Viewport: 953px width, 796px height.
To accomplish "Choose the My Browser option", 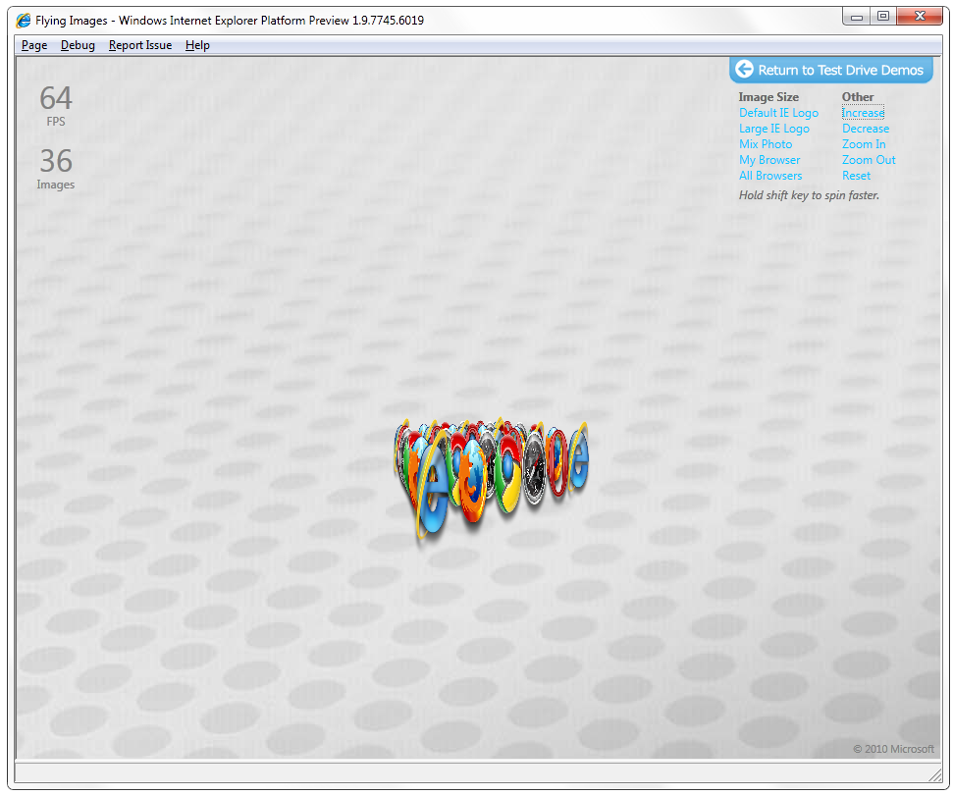I will coord(769,160).
